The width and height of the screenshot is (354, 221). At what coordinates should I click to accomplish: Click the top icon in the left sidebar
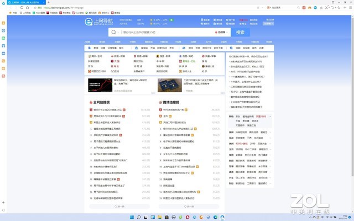[x=3, y=22]
